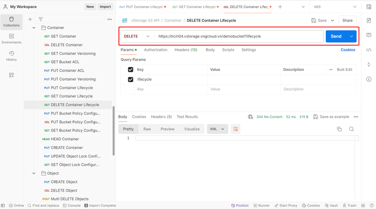Collapse the Object folder in sidebar
This screenshot has height=209, width=376.
pos(34,173)
